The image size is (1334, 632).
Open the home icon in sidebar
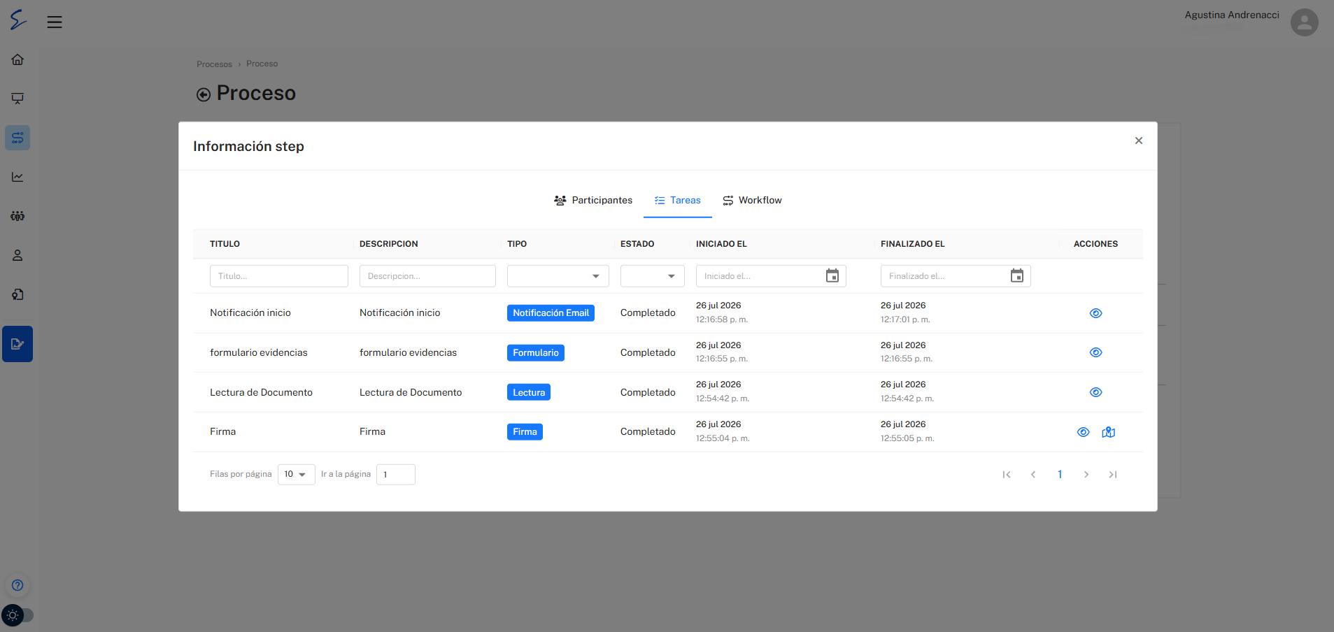[x=17, y=59]
